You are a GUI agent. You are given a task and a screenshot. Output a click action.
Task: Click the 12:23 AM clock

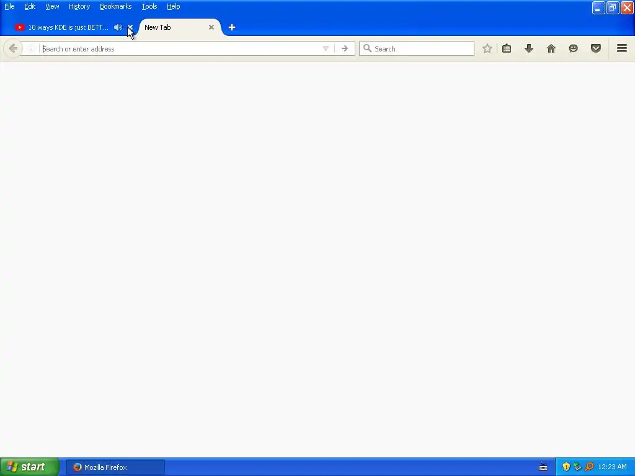[612, 467]
